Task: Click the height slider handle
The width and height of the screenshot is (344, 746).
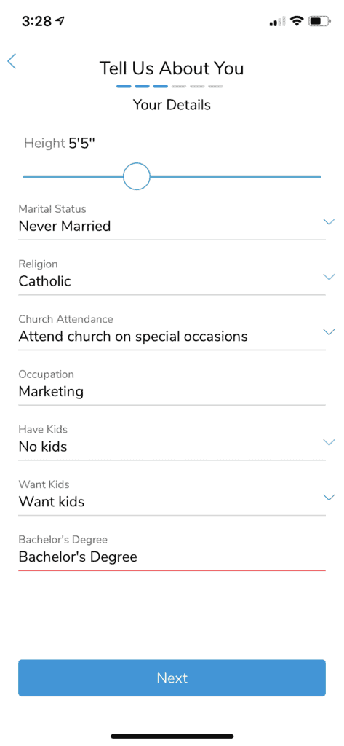Action: pos(137,176)
